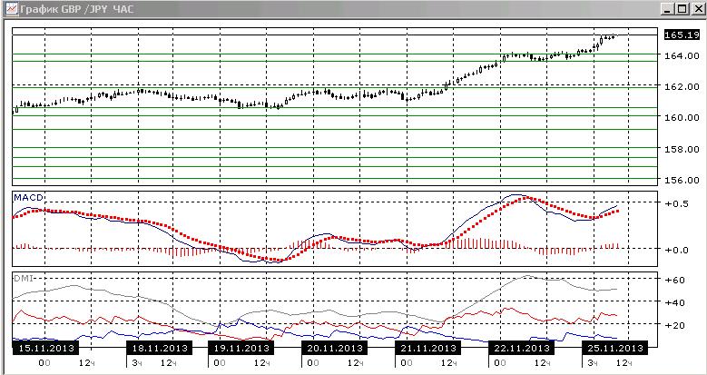Click the DMI indicator label
This screenshot has height=375, width=707.
click(x=24, y=279)
